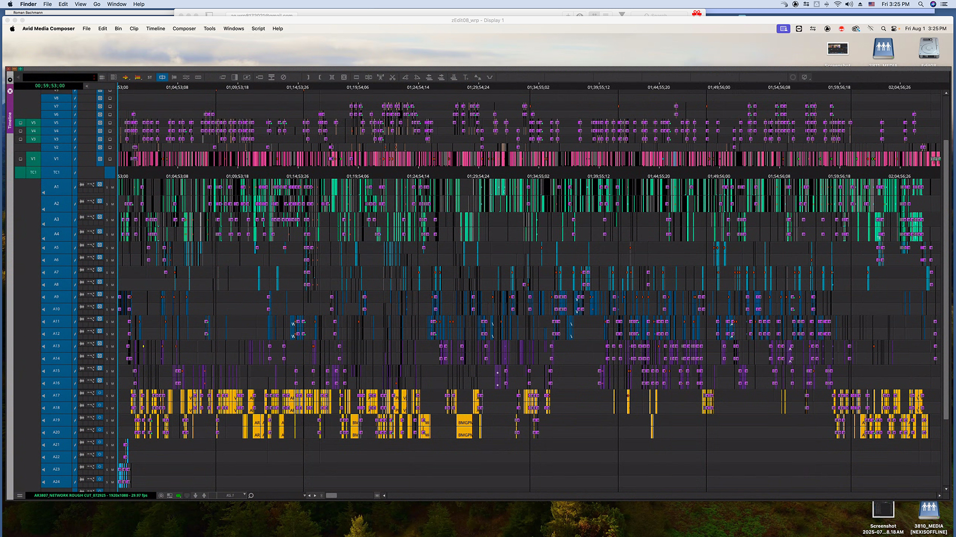Open the KG.1 timeline view dropdown

[x=244, y=495]
